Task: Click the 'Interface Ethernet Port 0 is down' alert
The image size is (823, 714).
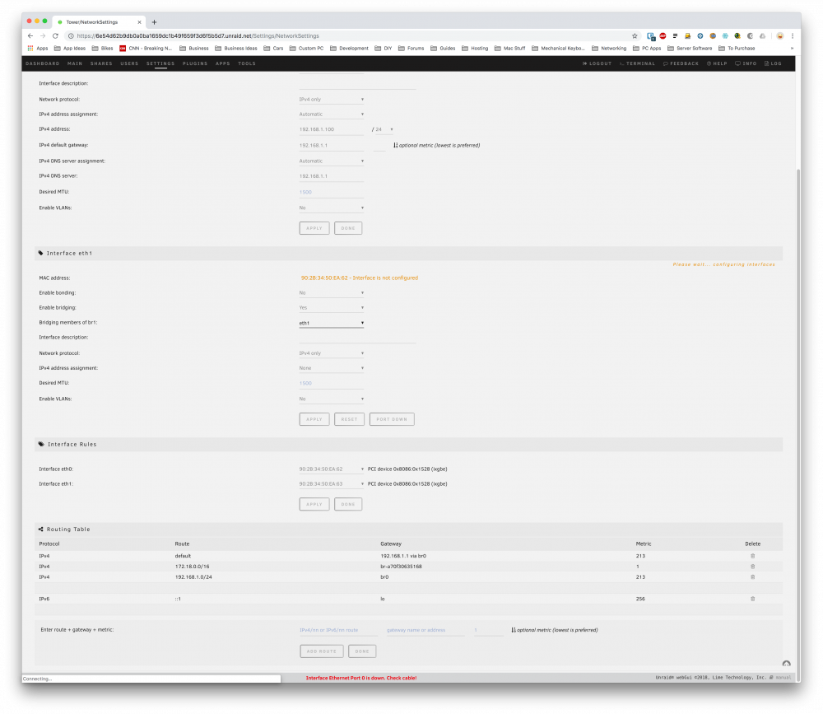Action: tap(361, 678)
